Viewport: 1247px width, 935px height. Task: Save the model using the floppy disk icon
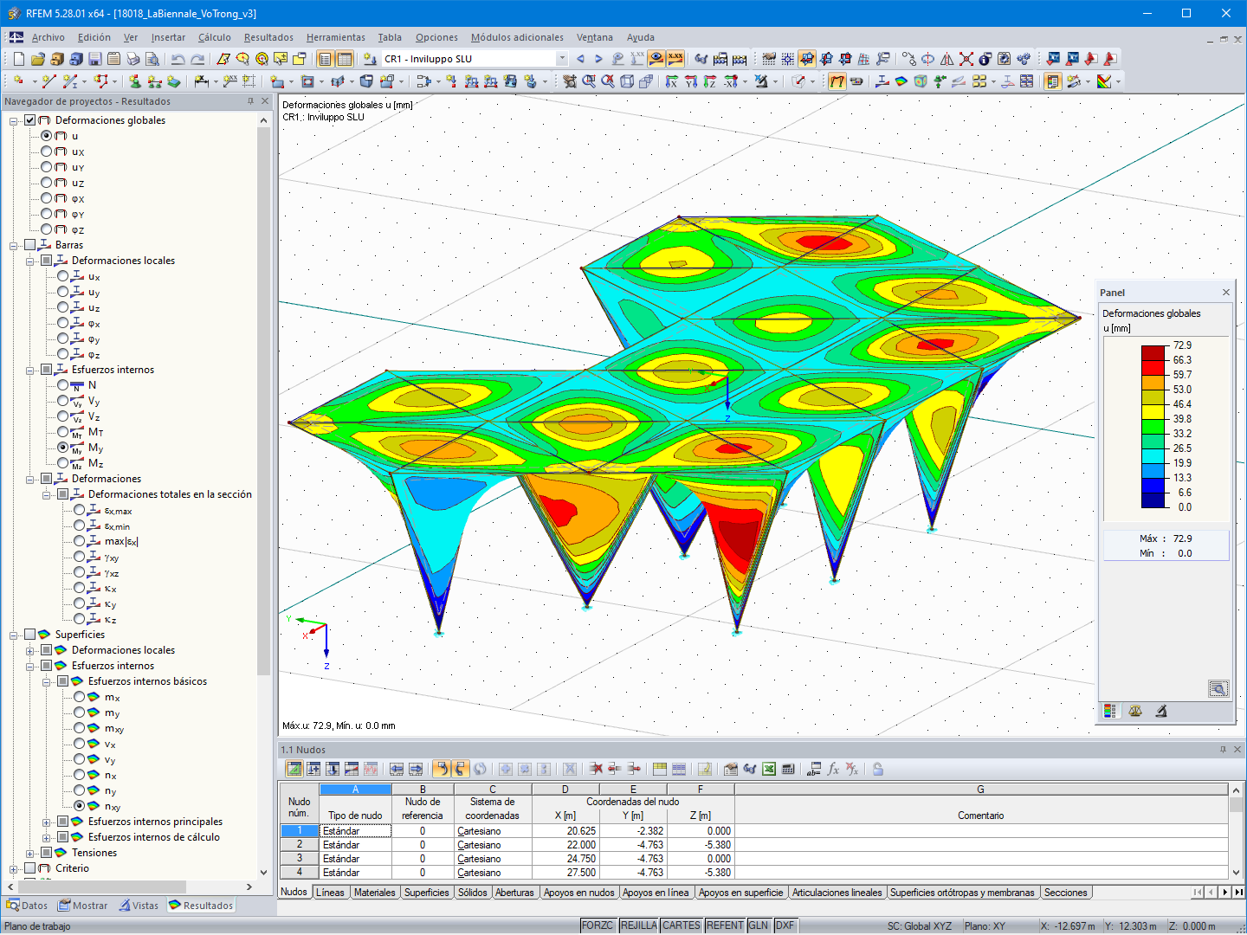pyautogui.click(x=94, y=59)
